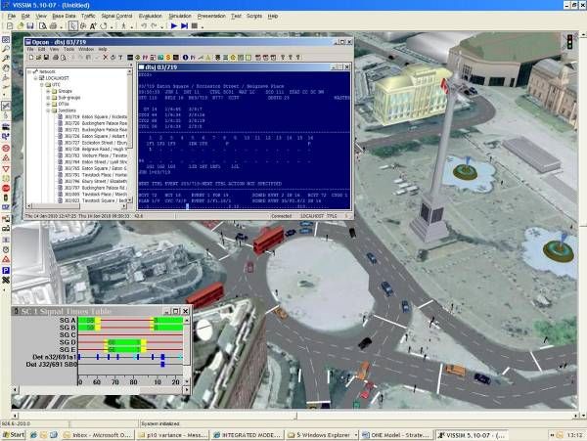
Task: Collapse the LOCALHOST node in Opcon tree
Action: (x=36, y=78)
